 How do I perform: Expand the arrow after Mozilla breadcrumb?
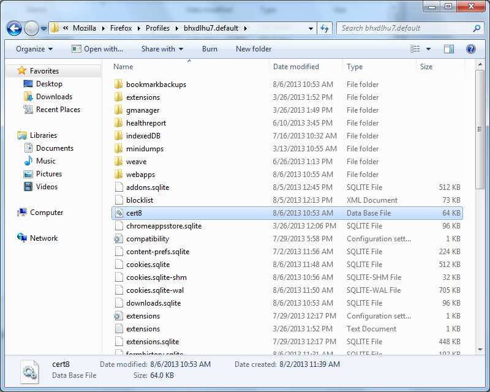click(x=103, y=28)
